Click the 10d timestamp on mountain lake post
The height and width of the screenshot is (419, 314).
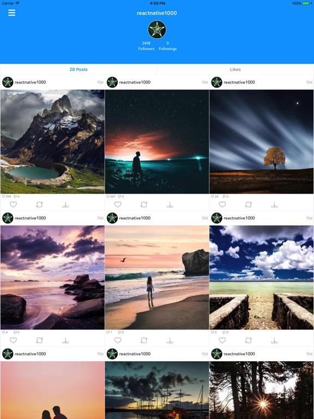coord(100,82)
